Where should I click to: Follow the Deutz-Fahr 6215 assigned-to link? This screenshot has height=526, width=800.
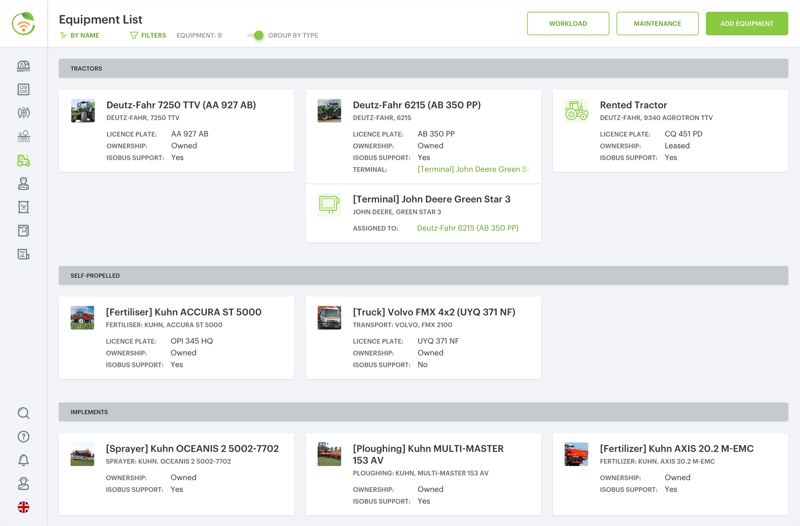467,228
